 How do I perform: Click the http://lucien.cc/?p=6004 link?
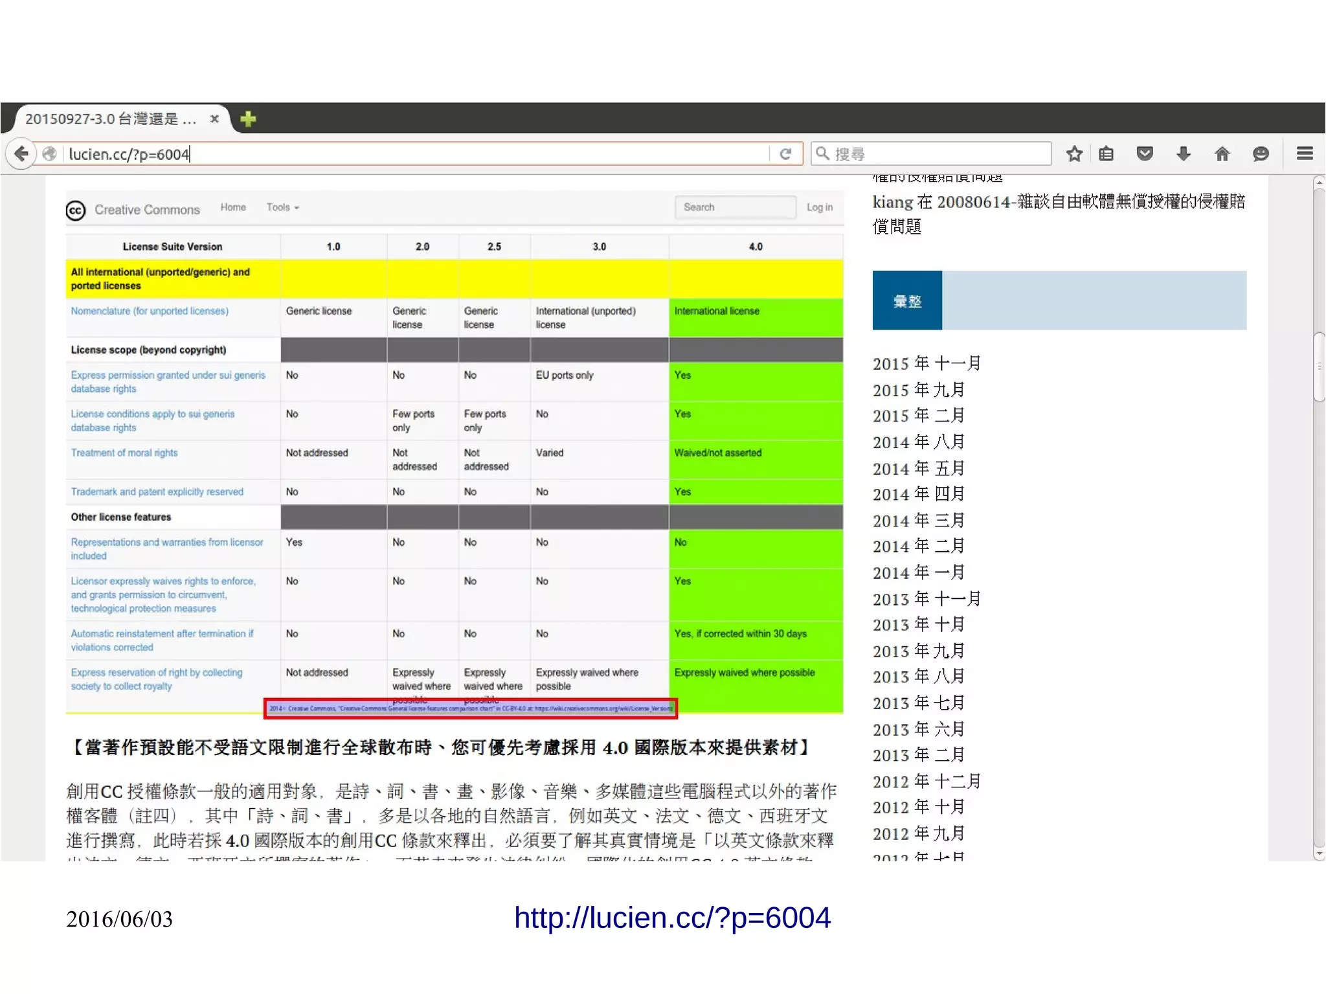(671, 918)
